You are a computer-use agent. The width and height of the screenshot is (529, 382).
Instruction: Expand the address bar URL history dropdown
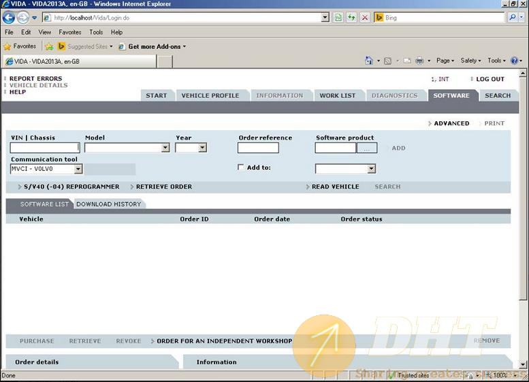click(325, 18)
